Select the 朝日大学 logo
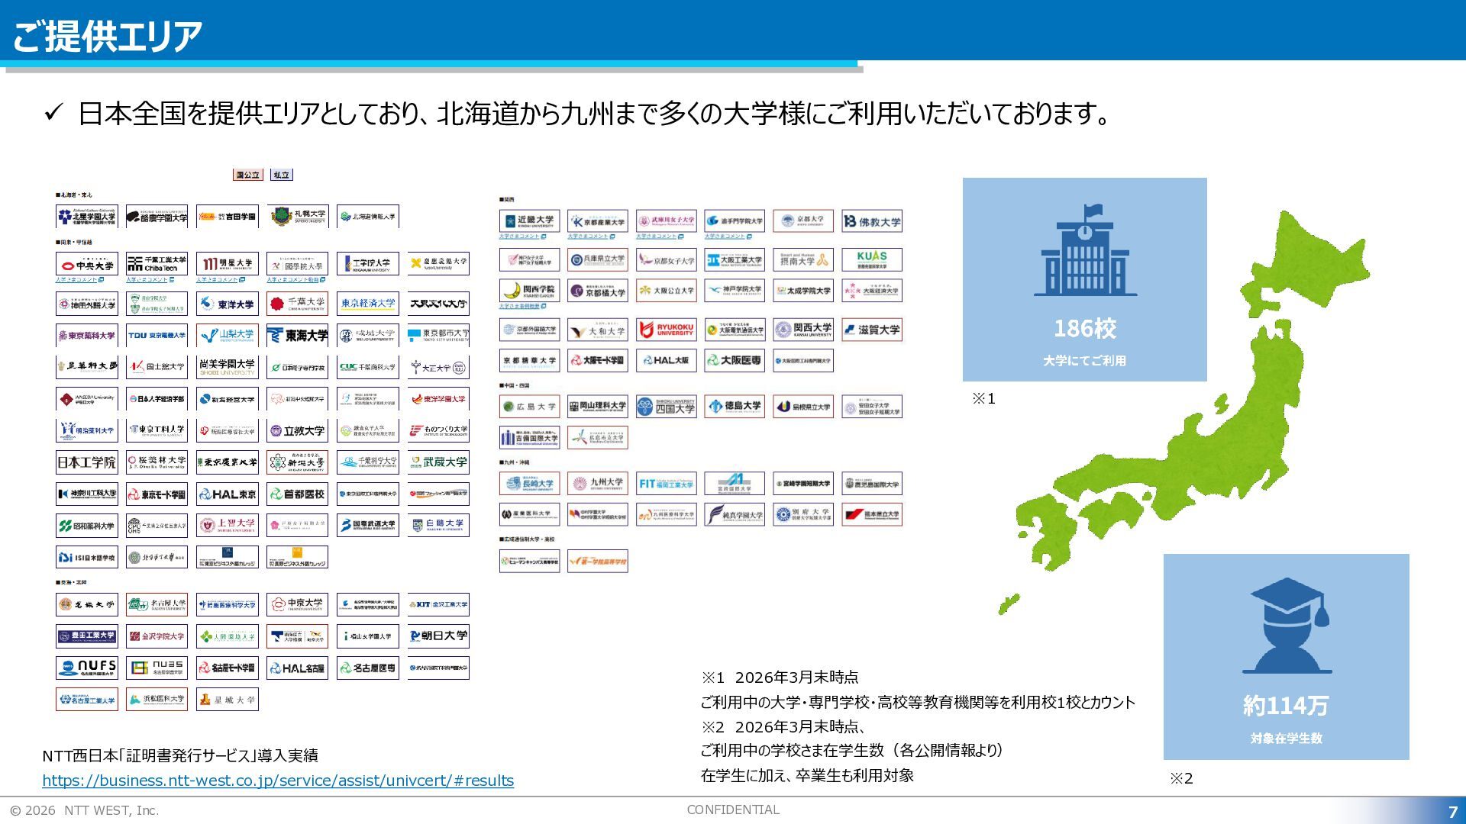Image resolution: width=1466 pixels, height=824 pixels. tap(438, 636)
